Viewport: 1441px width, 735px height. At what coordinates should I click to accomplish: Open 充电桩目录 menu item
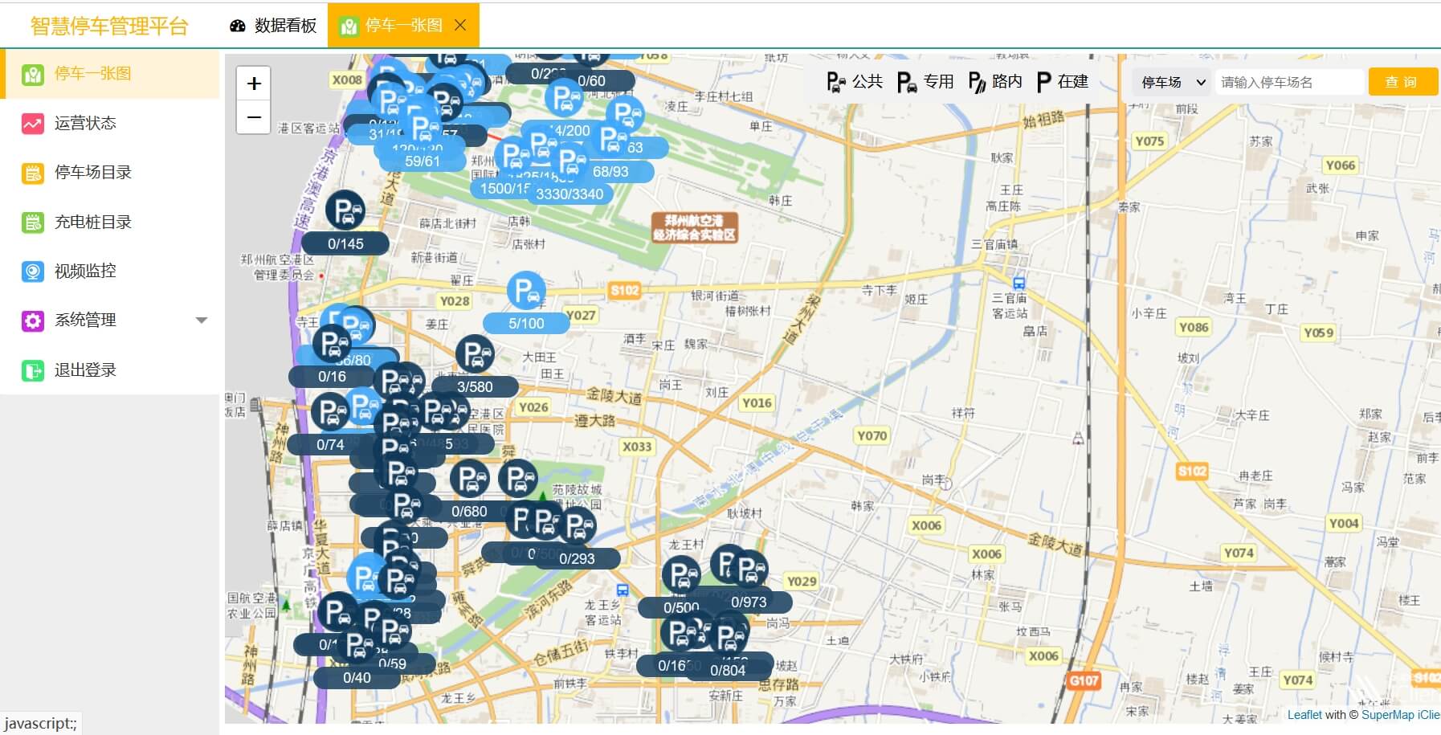110,223
